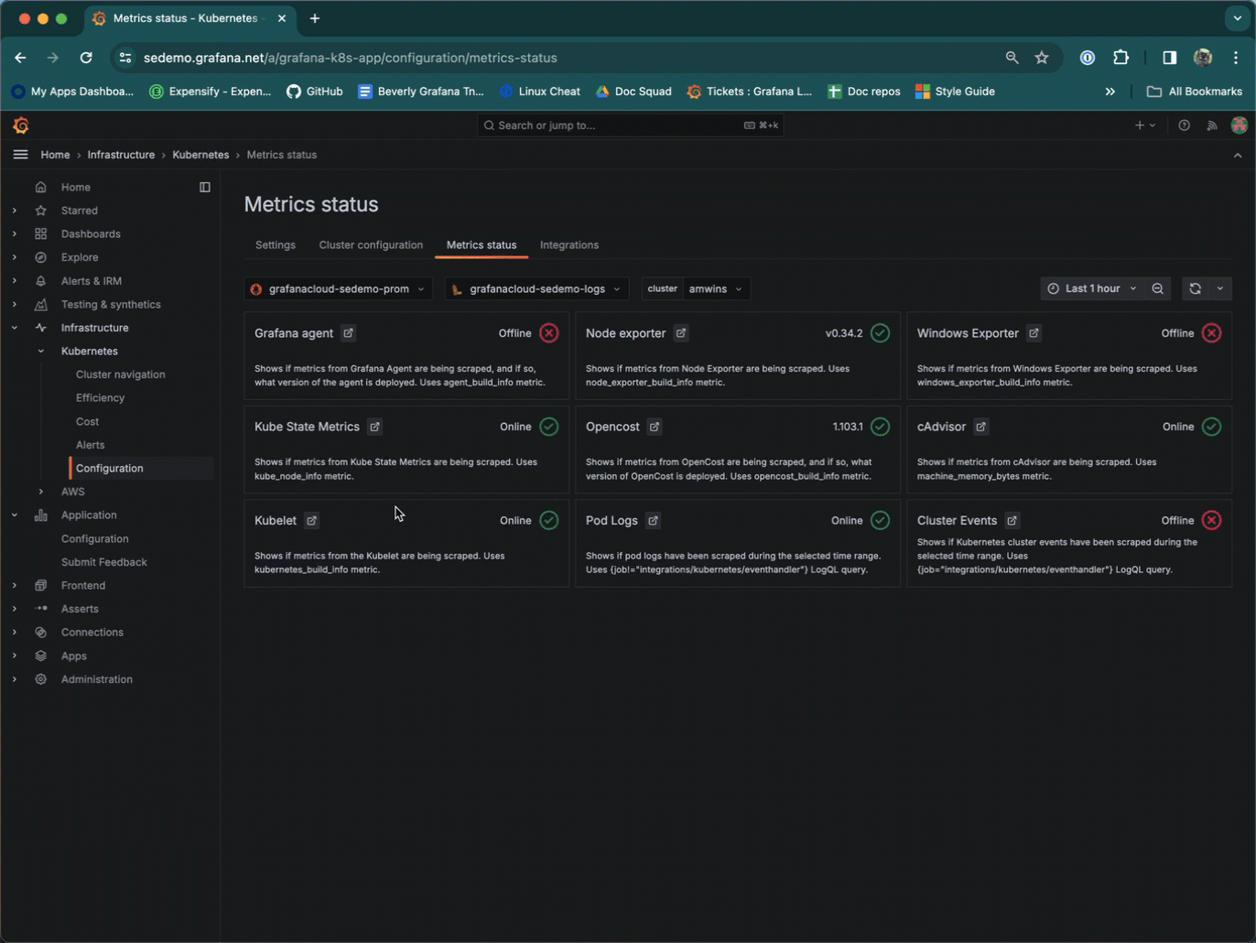Collapse the Infrastructure section in sidebar
This screenshot has height=943, width=1256.
pos(15,328)
